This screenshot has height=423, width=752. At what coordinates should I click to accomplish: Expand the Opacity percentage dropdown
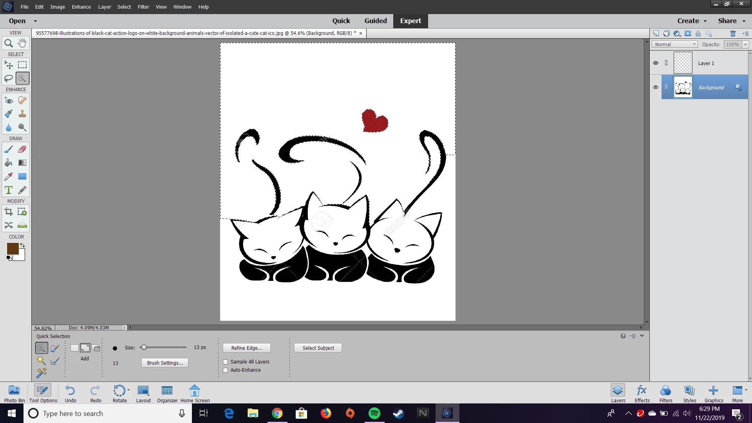746,45
